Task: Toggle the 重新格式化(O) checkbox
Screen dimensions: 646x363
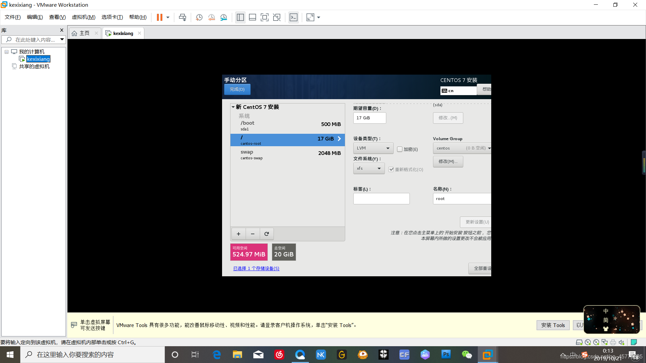Action: [391, 169]
